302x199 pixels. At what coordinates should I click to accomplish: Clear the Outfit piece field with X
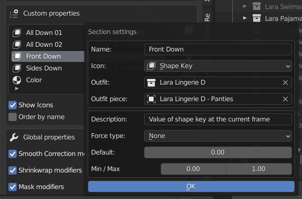click(x=285, y=99)
